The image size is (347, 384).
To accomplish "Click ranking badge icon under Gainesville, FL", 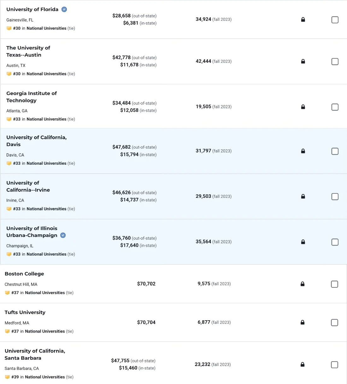I will coord(9,28).
